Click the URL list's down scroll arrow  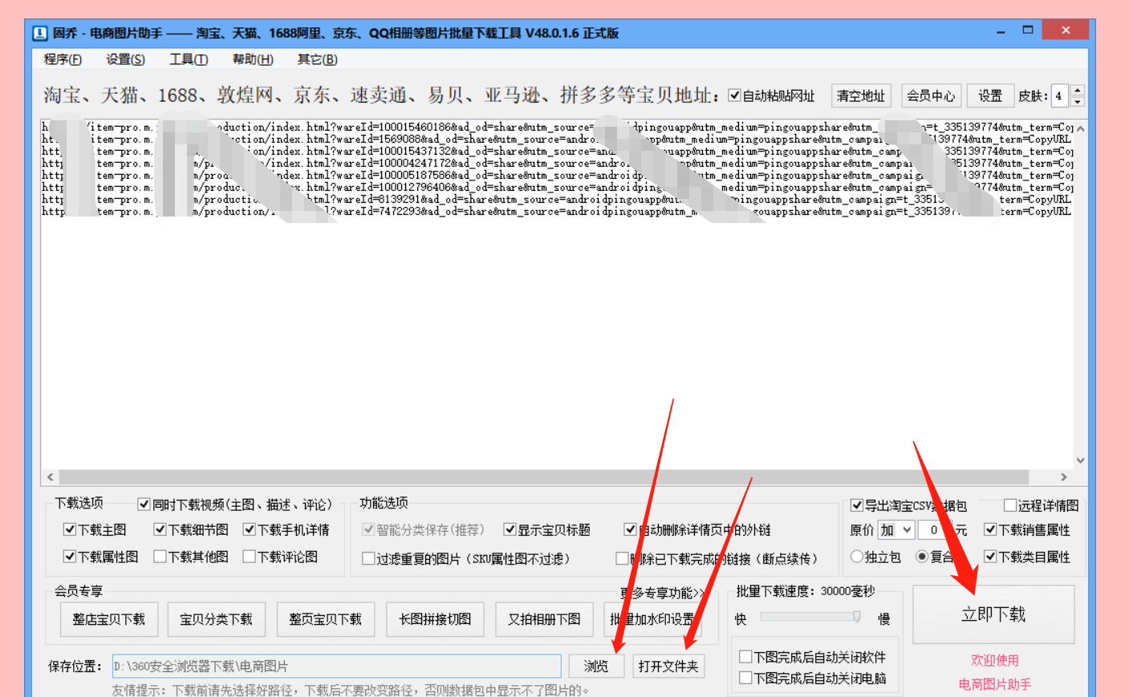(1081, 460)
